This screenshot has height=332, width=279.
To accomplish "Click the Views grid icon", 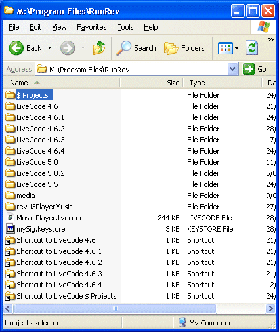I will 225,48.
